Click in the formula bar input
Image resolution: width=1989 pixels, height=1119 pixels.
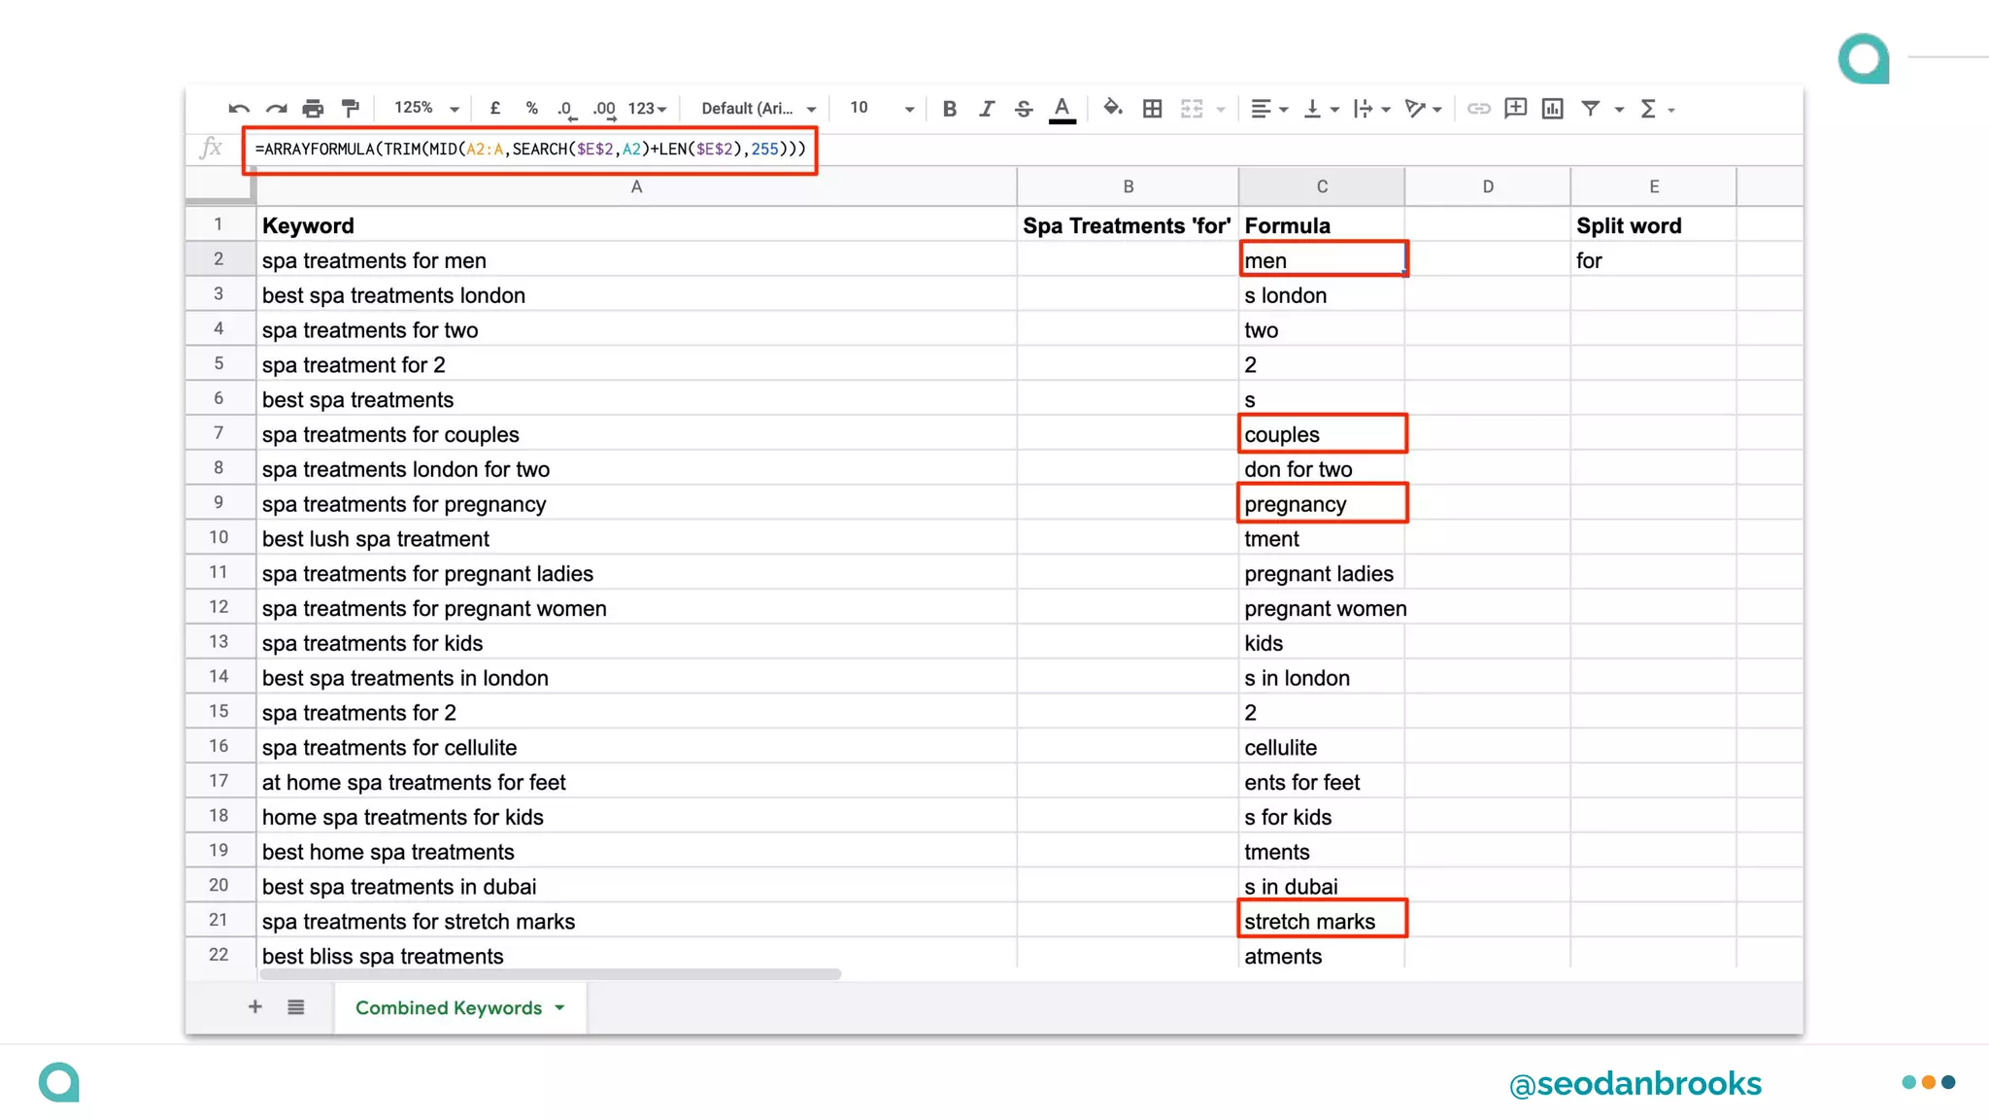pos(530,149)
